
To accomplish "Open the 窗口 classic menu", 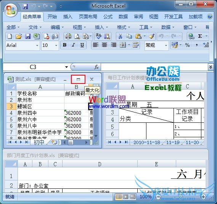I will 190,27.
